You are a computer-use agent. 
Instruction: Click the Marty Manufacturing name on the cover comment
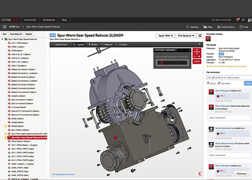pyautogui.click(x=225, y=144)
